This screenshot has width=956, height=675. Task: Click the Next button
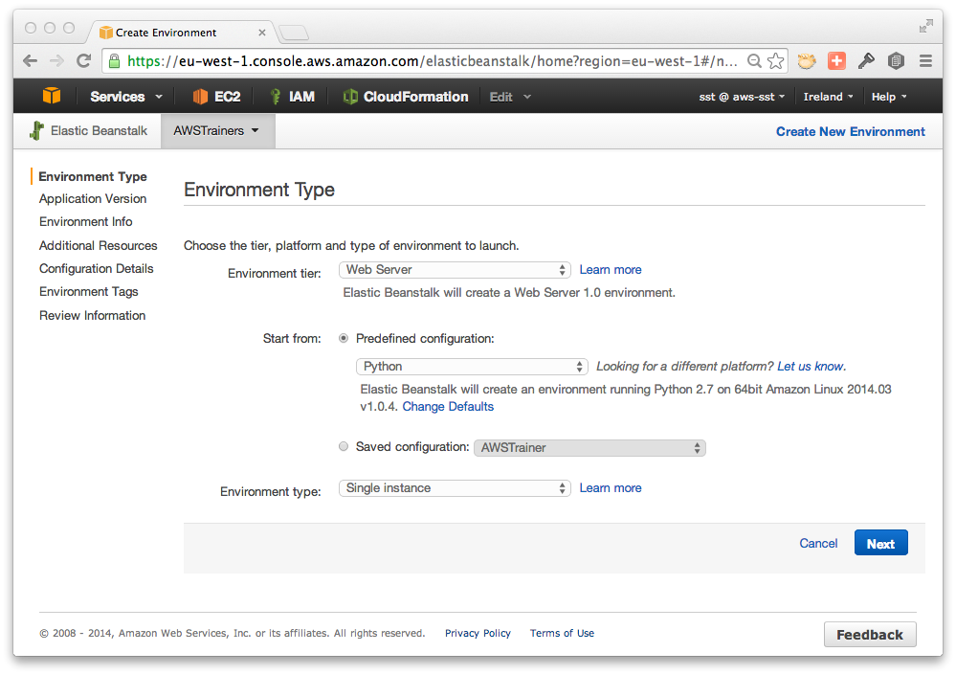pos(881,543)
